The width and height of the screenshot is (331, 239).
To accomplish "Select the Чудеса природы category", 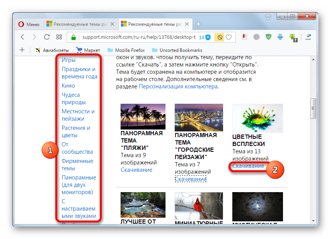I will (73, 98).
